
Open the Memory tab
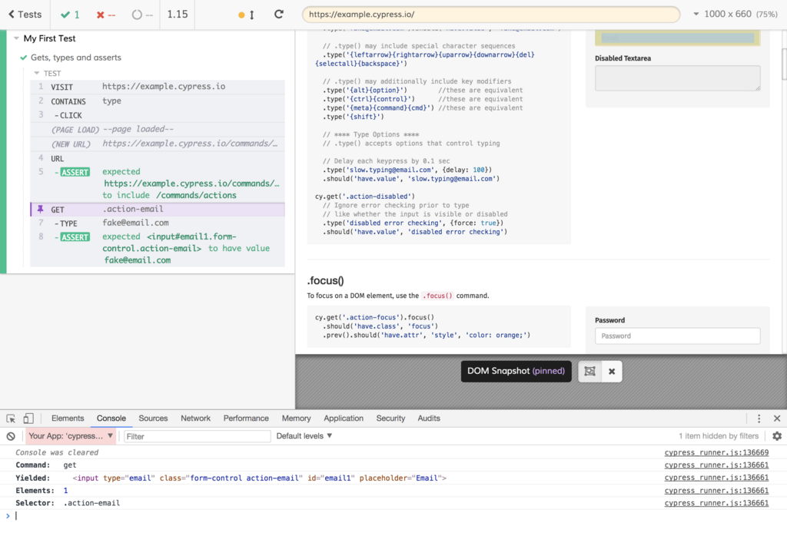(x=296, y=418)
